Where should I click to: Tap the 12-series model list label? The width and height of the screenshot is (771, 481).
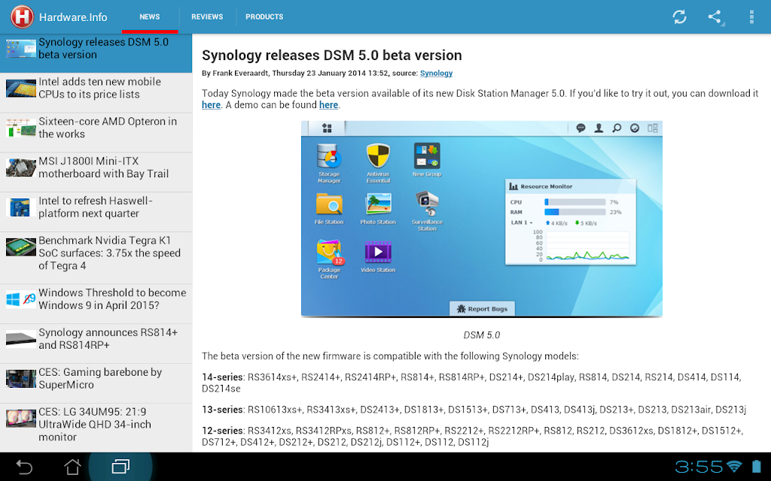222,431
